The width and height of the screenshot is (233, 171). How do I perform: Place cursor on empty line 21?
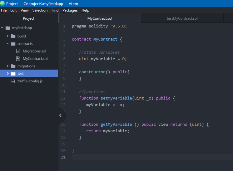(x=125, y=157)
